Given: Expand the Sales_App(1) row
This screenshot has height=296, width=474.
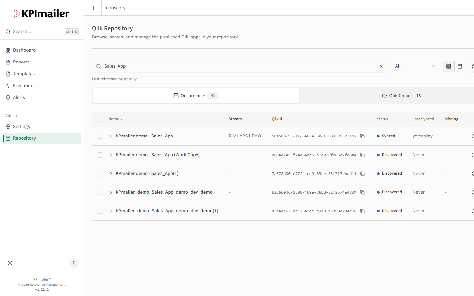Looking at the screenshot, I should click(x=111, y=174).
